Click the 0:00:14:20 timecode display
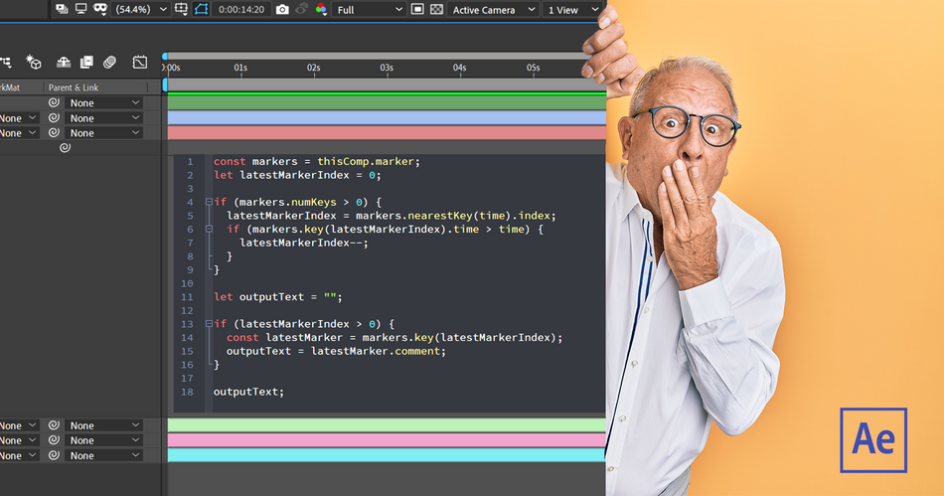 click(x=240, y=10)
